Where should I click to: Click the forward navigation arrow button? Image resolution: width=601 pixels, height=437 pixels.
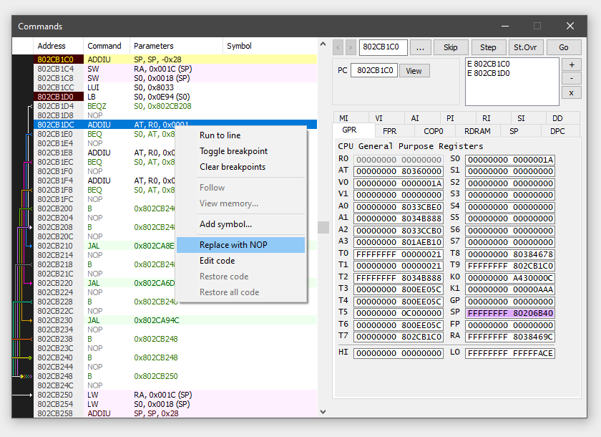click(351, 48)
